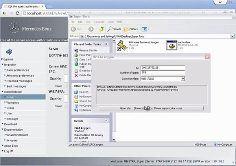Close the Edit the access authorization tab
The image size is (236, 166).
click(x=42, y=6)
